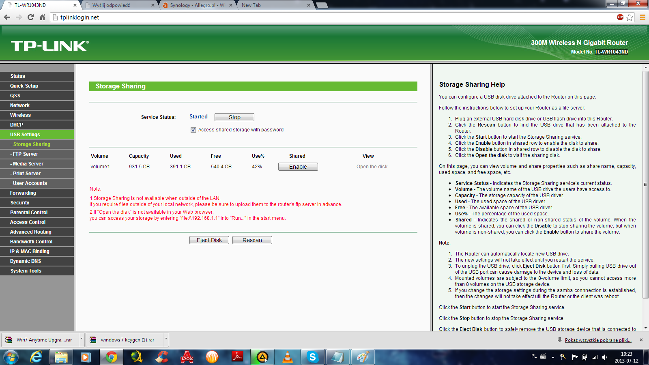
Task: Click the Eject Disk button
Action: pos(209,240)
